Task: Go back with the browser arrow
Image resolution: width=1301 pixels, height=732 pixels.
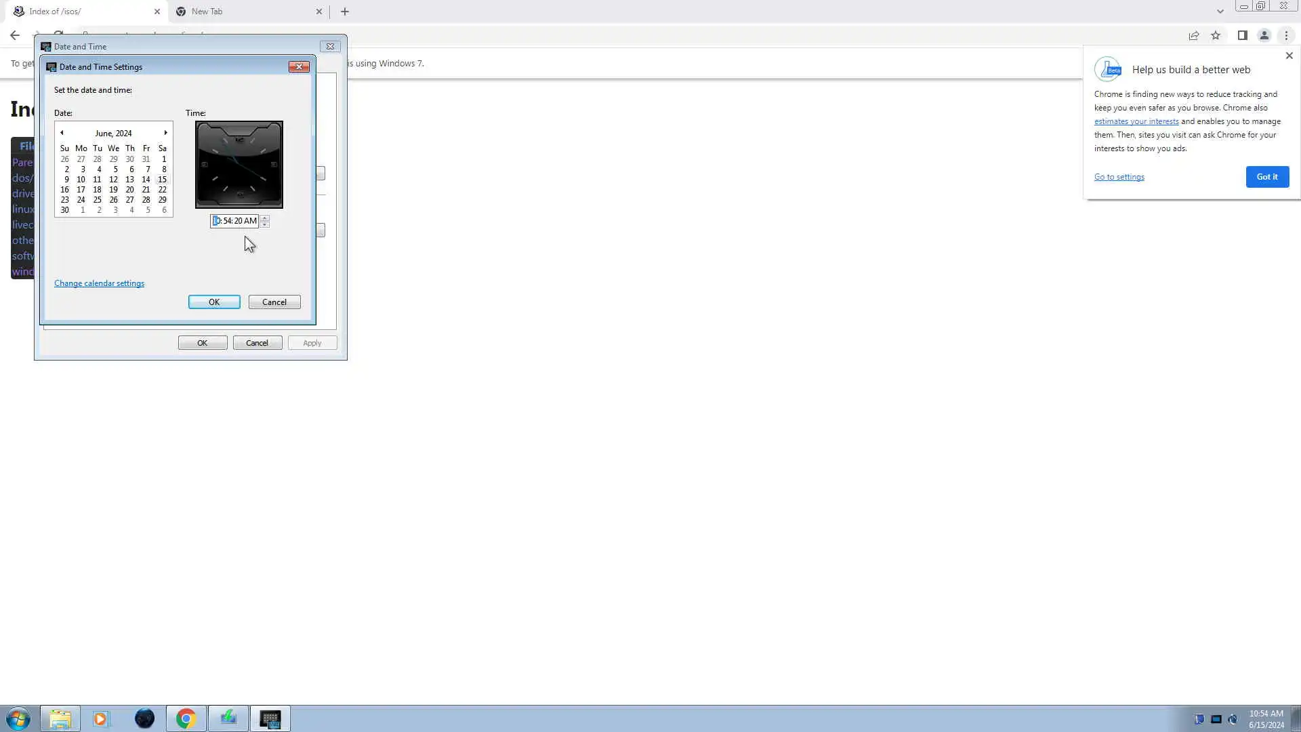Action: pyautogui.click(x=15, y=35)
